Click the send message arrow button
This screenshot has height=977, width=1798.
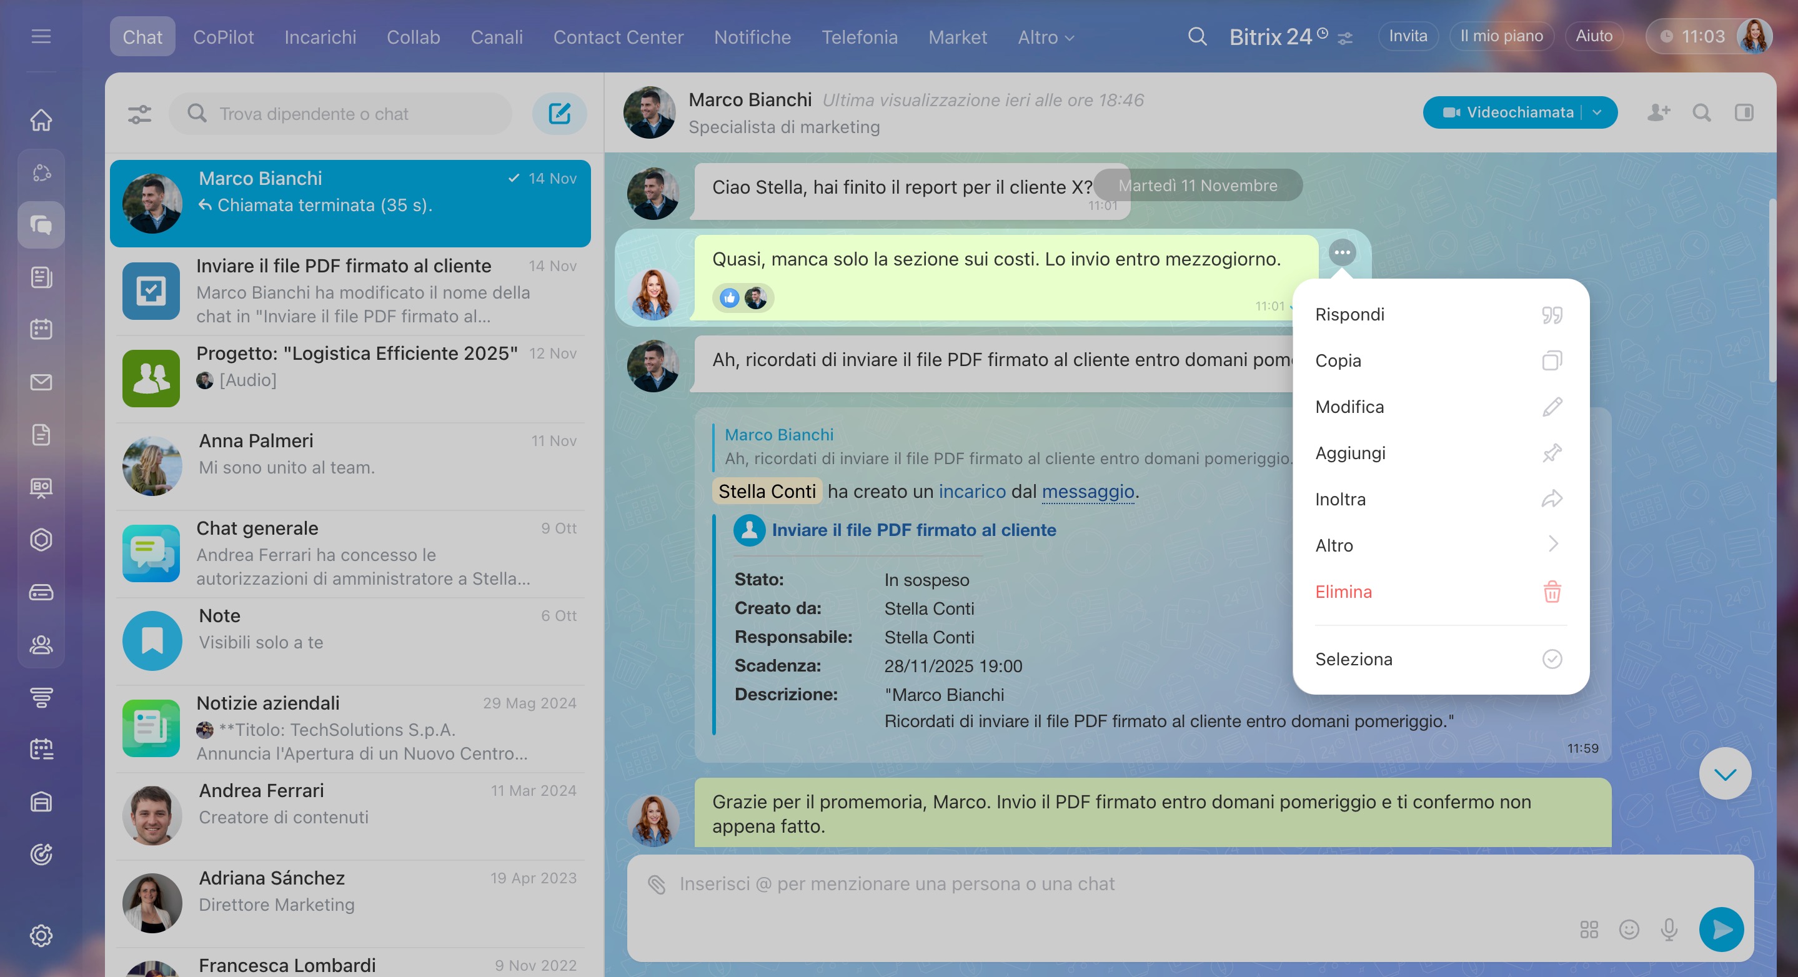(x=1721, y=929)
